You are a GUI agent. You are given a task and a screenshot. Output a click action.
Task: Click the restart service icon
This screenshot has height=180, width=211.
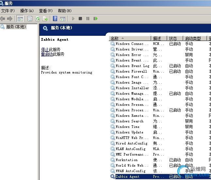coord(95,19)
